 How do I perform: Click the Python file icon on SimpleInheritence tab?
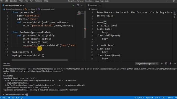[x=3, y=5]
